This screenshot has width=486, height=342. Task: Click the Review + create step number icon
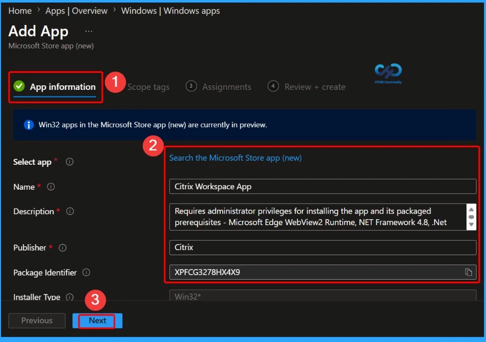[x=273, y=86]
